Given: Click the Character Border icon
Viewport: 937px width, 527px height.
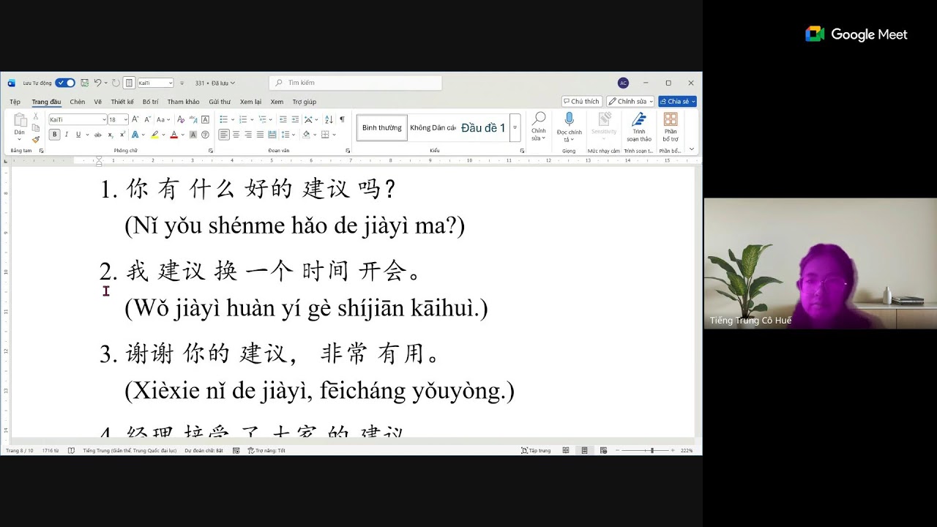Looking at the screenshot, I should coord(205,119).
